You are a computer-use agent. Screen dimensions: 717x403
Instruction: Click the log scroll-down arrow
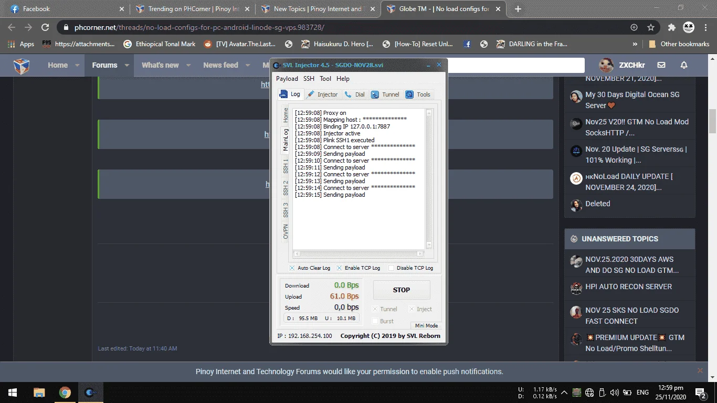click(x=429, y=245)
